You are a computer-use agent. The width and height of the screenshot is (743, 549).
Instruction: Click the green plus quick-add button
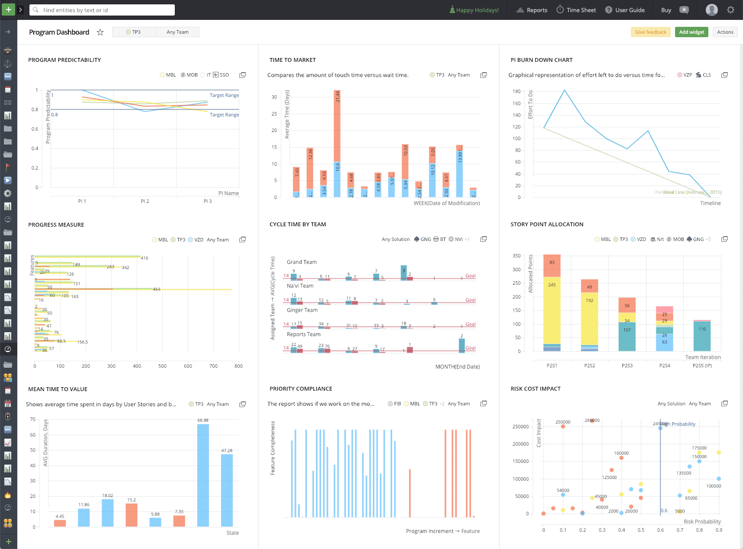tap(8, 10)
